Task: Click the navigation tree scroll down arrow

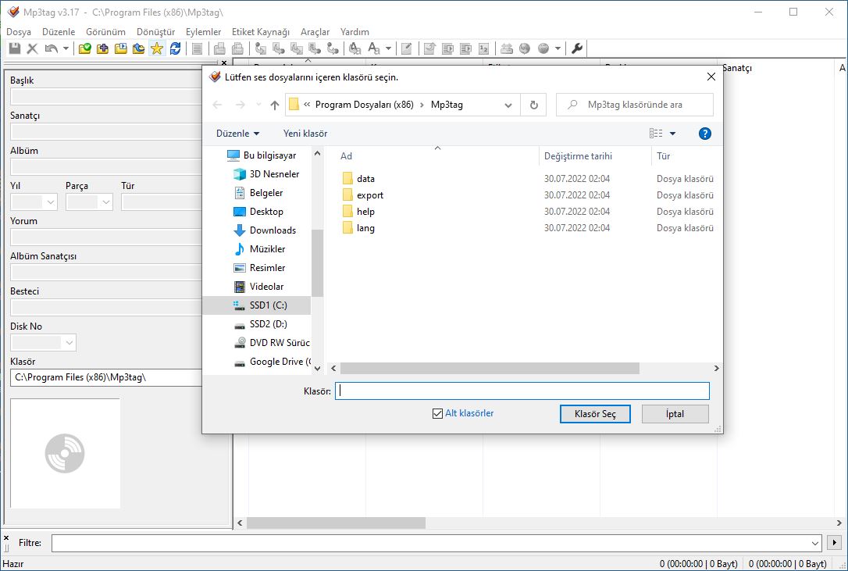Action: [x=318, y=369]
